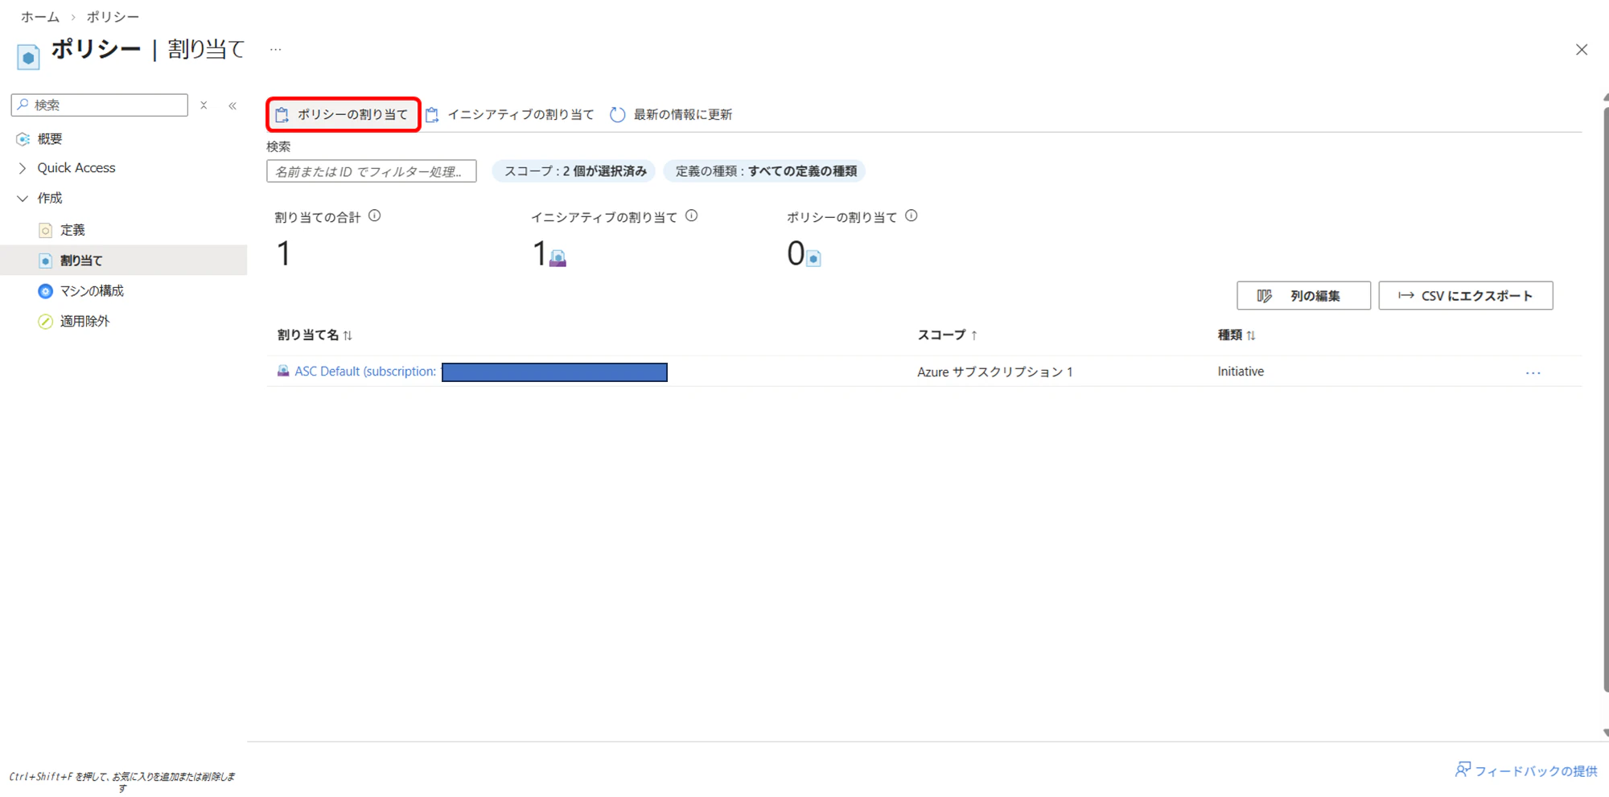
Task: Click the ASC Default row initiative icon
Action: pos(283,372)
